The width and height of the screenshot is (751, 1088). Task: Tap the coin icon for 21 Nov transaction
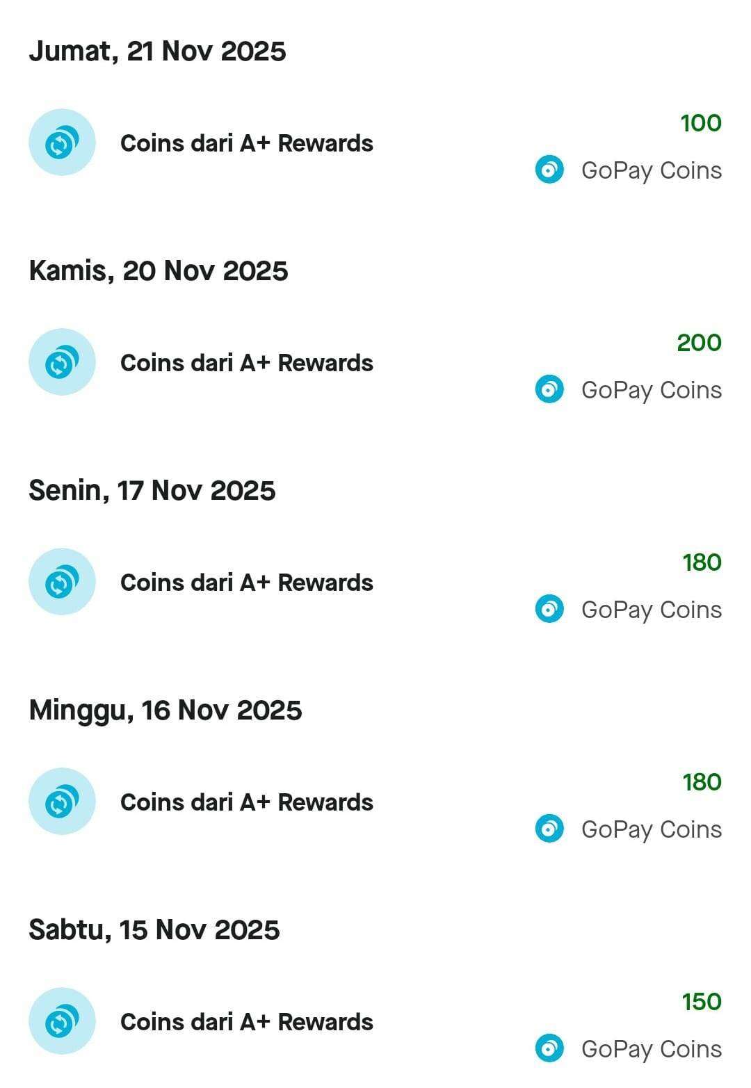pos(62,143)
